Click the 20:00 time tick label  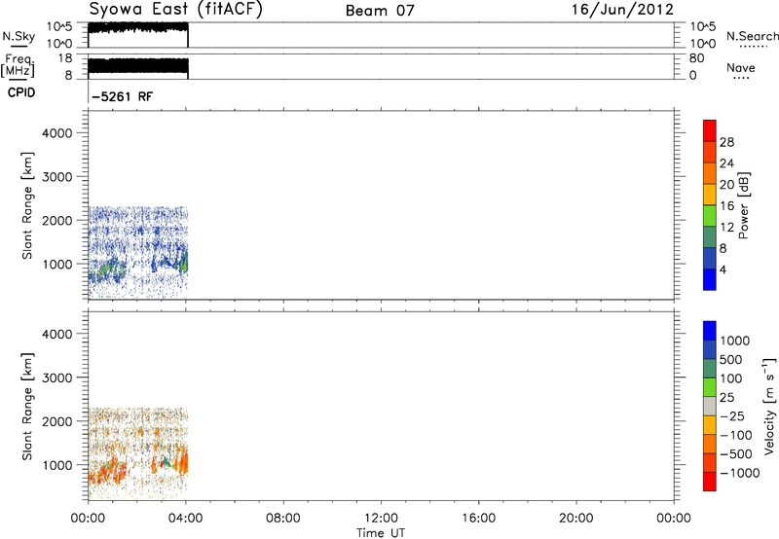[575, 519]
